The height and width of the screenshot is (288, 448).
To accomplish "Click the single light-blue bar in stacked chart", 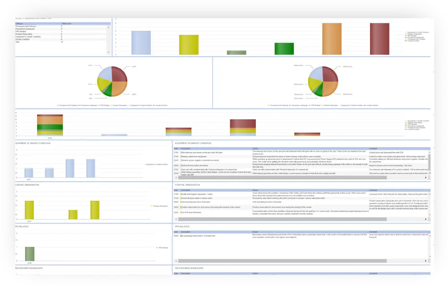I will pyautogui.click(x=114, y=135).
